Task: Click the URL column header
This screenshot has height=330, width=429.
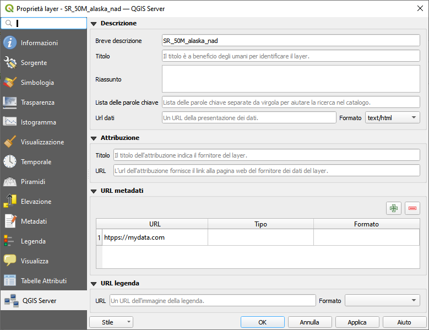Action: (155, 224)
